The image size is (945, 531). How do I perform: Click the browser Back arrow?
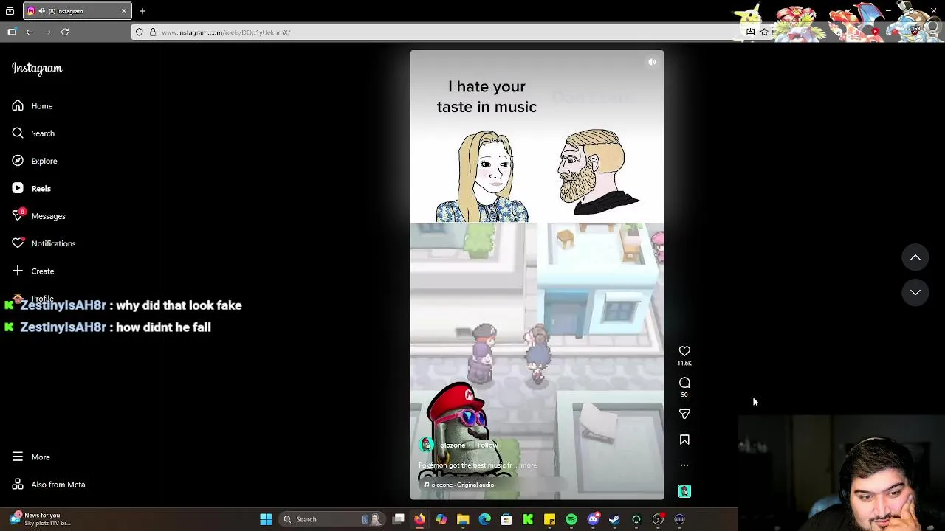click(x=30, y=32)
